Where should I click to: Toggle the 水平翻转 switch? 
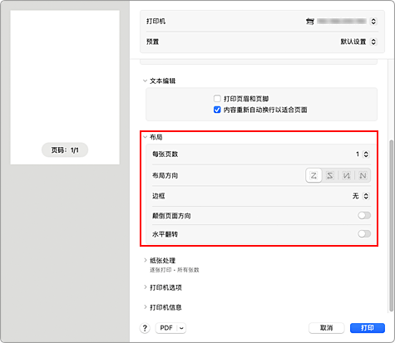point(364,234)
